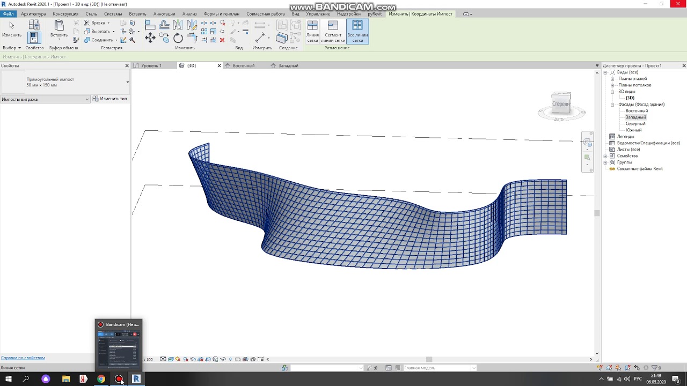Expand the Семейства tree node
Screen dimensions: 687x386
pyautogui.click(x=605, y=156)
